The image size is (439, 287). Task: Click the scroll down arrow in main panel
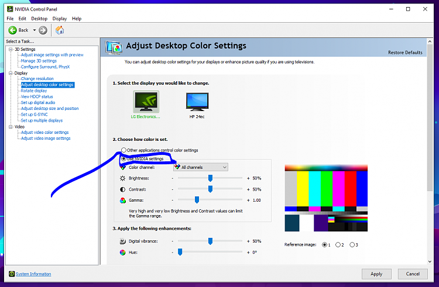point(430,261)
